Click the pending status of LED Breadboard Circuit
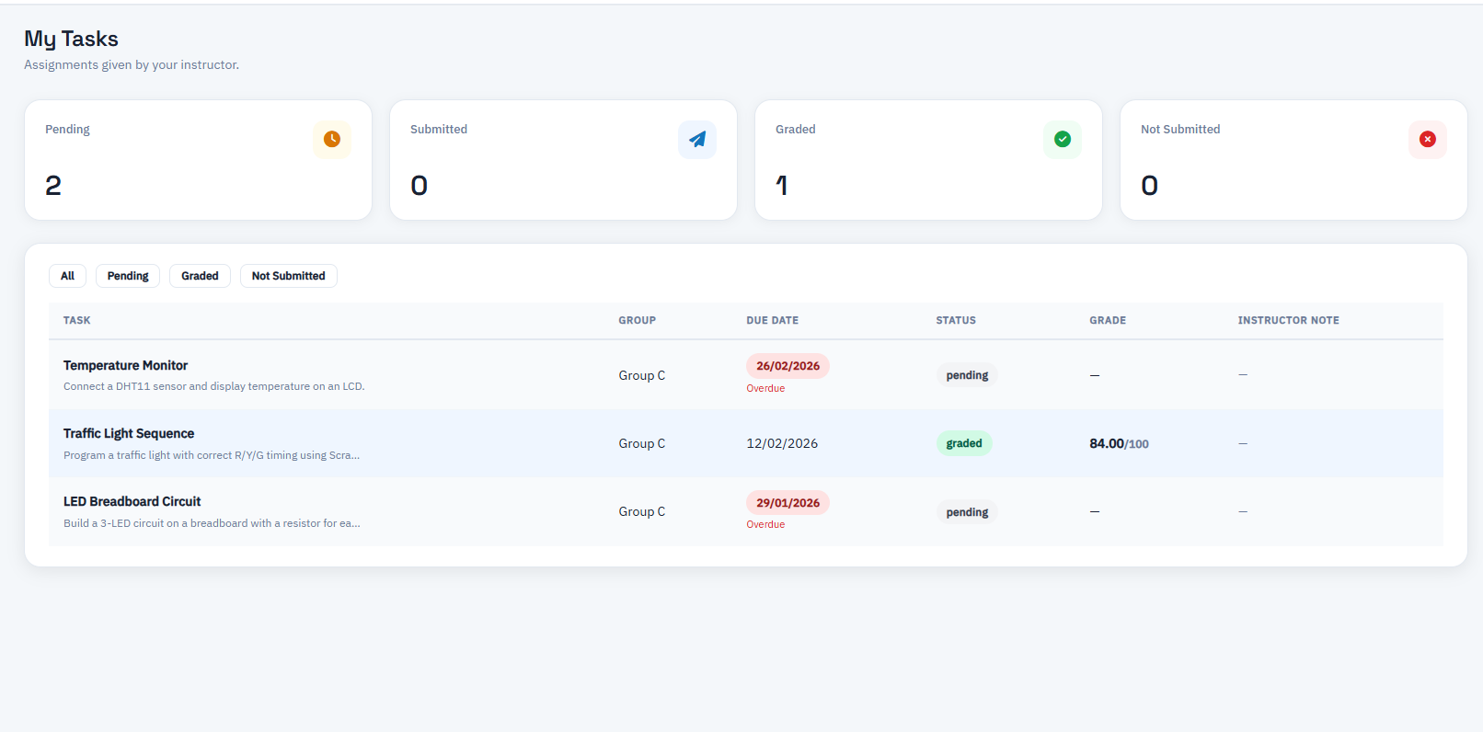The width and height of the screenshot is (1483, 732). click(x=967, y=512)
